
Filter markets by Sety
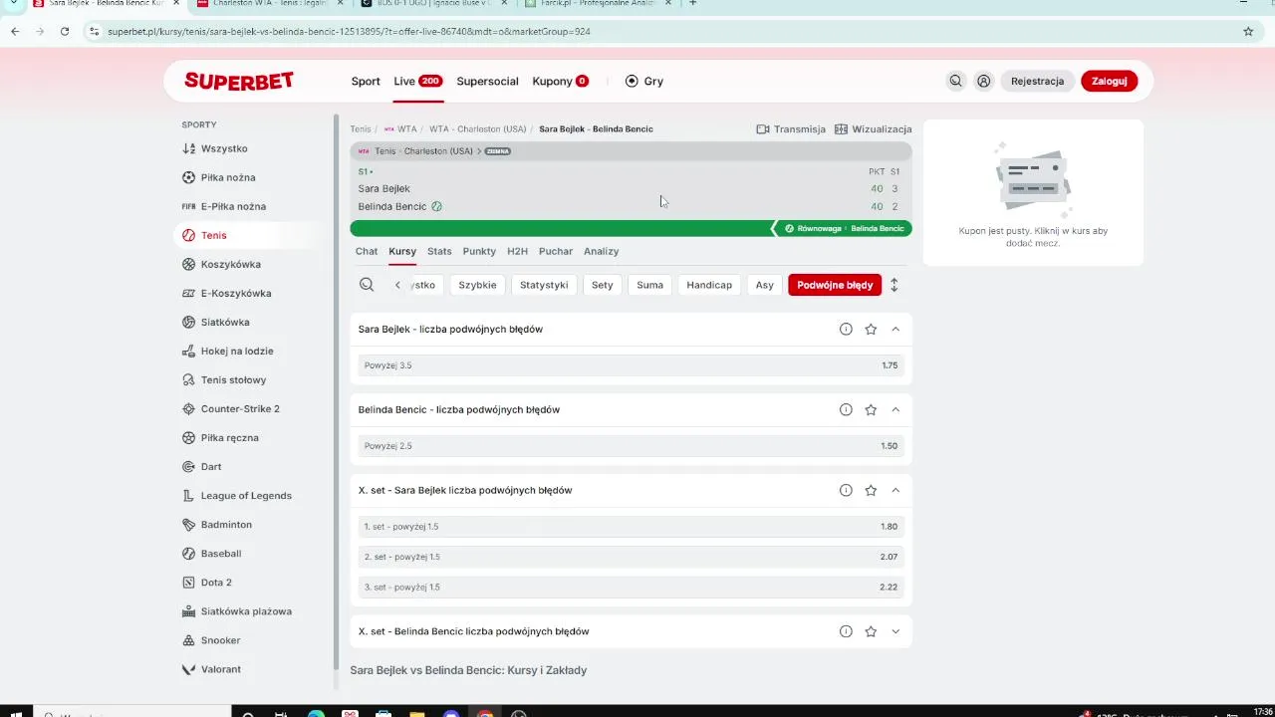pos(603,285)
